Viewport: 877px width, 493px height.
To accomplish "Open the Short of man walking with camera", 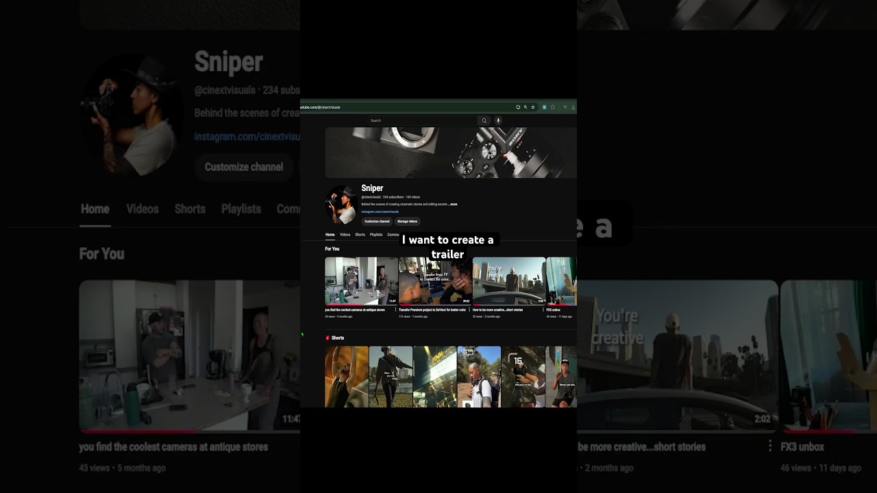I will click(391, 377).
